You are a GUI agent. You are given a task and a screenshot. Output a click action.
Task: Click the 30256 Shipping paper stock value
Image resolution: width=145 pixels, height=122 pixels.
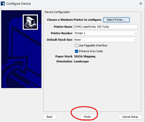(x=85, y=56)
